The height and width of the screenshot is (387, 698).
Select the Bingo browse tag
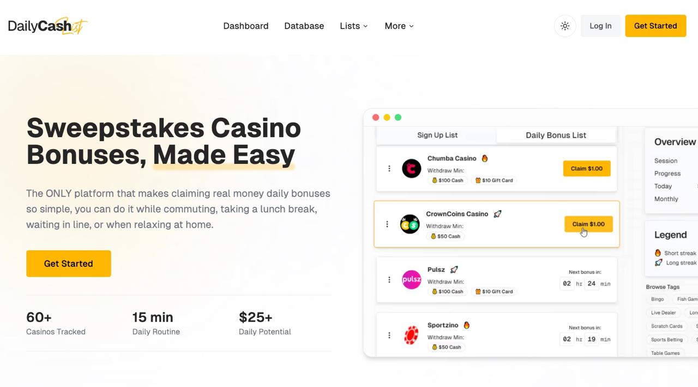point(658,299)
